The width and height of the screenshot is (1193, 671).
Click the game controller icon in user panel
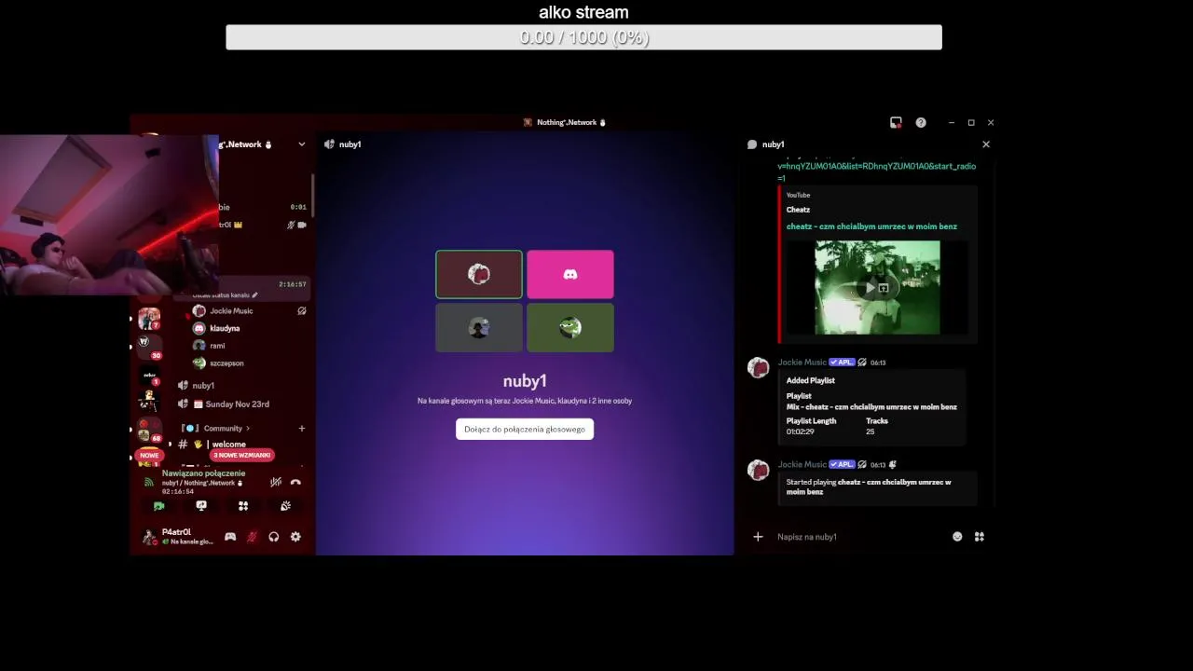pos(230,537)
